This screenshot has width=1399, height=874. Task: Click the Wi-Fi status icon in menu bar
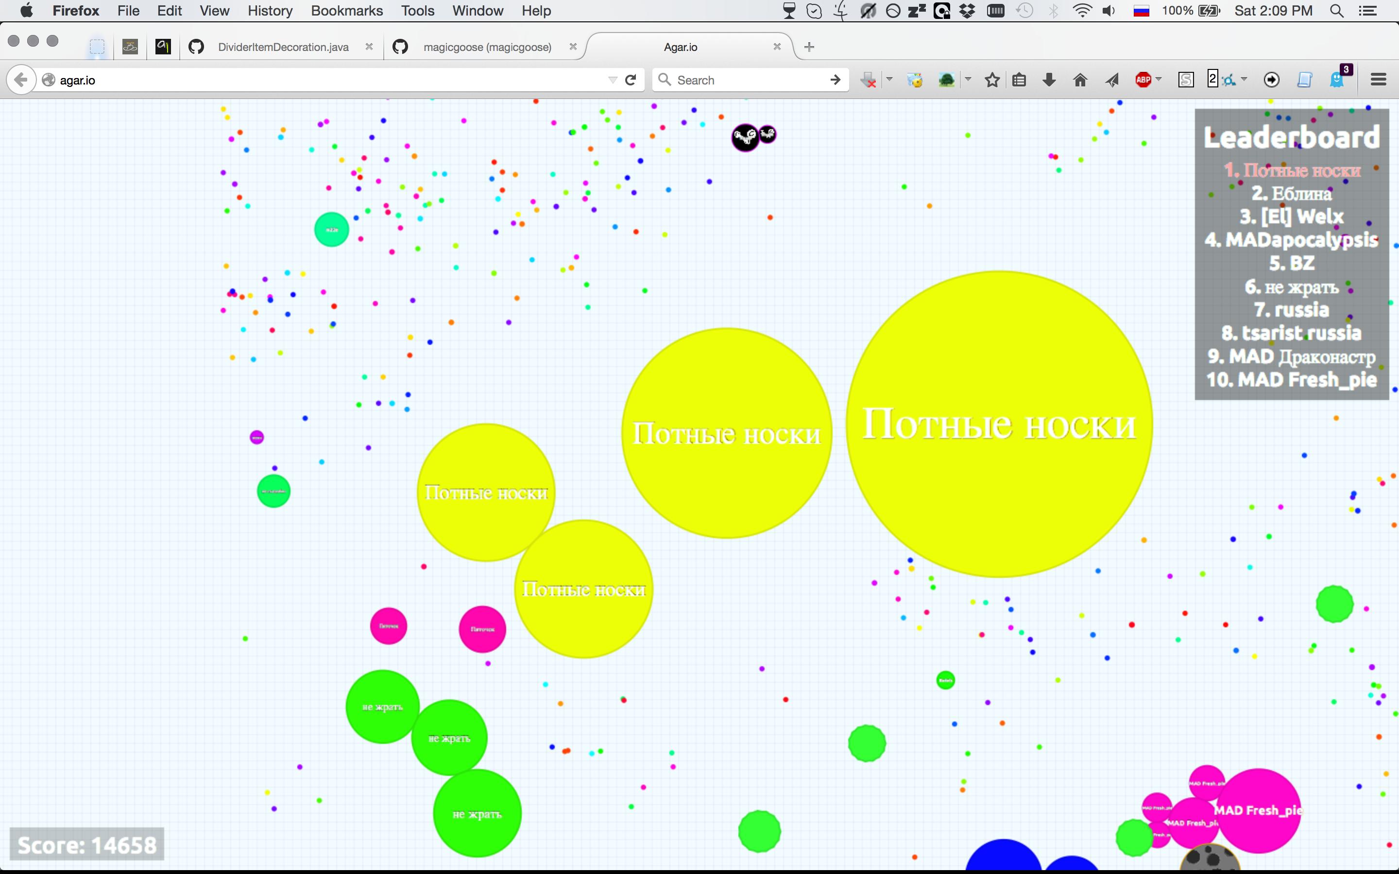(1082, 10)
